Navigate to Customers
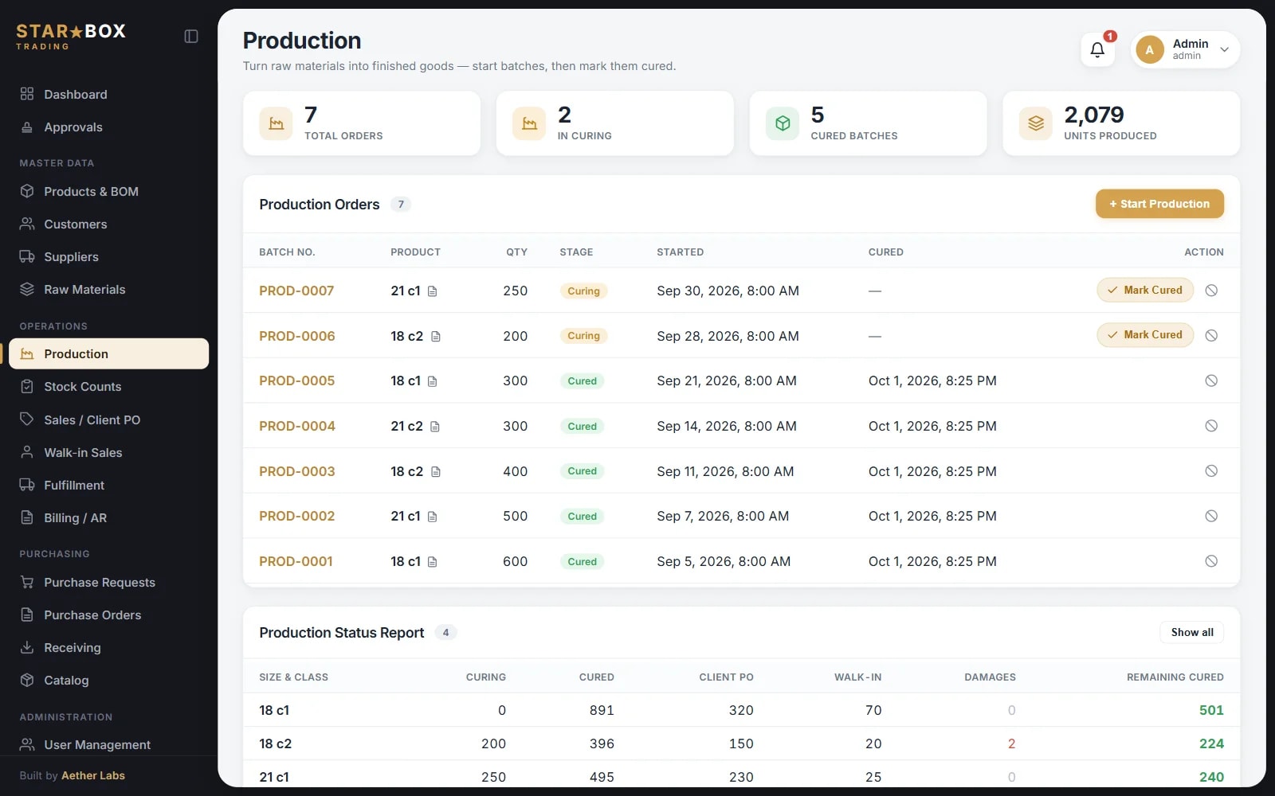Viewport: 1275px width, 796px height. click(108, 224)
